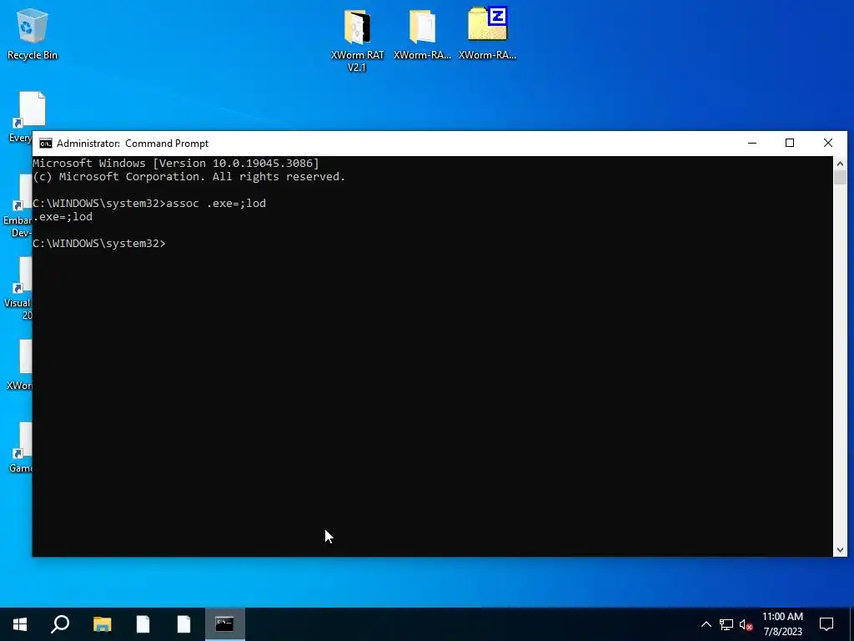The width and height of the screenshot is (854, 641).
Task: Click the empty C:\WINDOWS\system32> prompt
Action: (99, 244)
